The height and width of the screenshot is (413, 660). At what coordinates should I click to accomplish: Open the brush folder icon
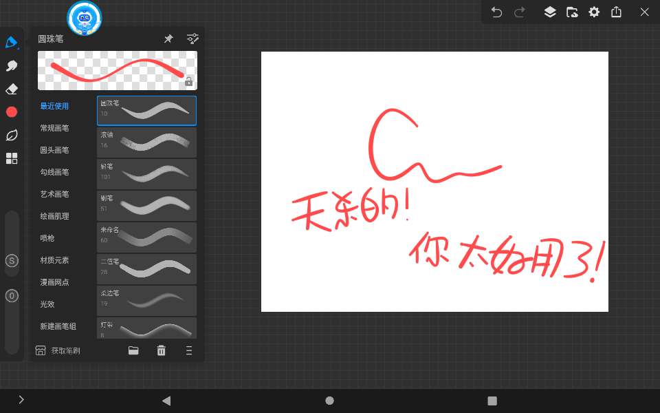point(133,350)
